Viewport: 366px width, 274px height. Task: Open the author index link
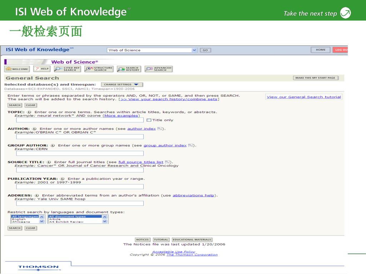click(142, 128)
